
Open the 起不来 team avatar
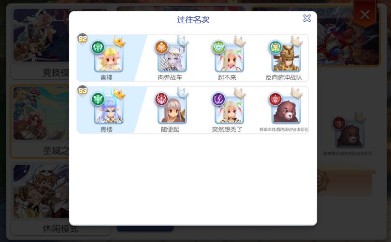(229, 58)
